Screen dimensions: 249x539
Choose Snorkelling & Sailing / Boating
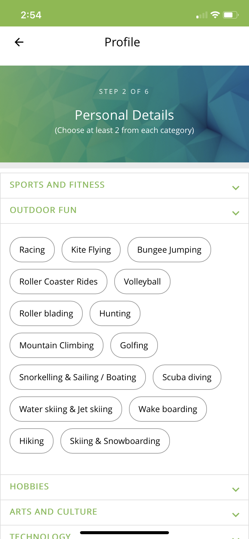(x=78, y=377)
